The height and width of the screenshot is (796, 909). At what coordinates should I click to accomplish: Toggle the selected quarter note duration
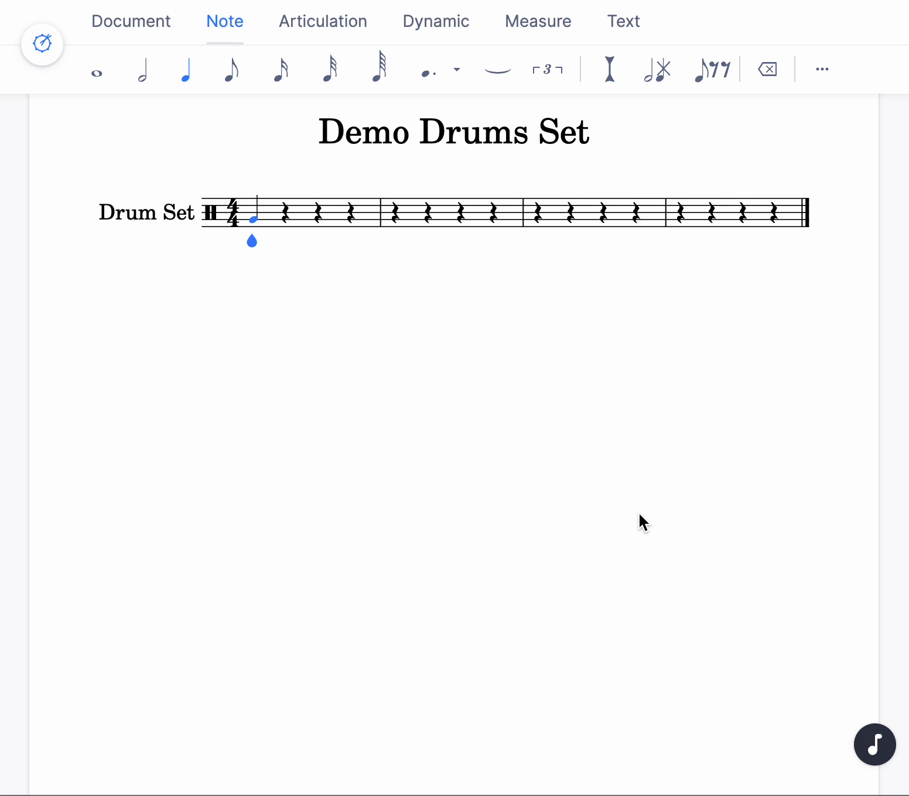coord(186,69)
